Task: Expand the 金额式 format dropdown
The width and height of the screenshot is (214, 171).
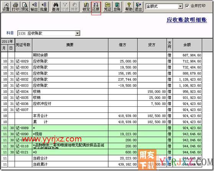Action: (x=180, y=7)
